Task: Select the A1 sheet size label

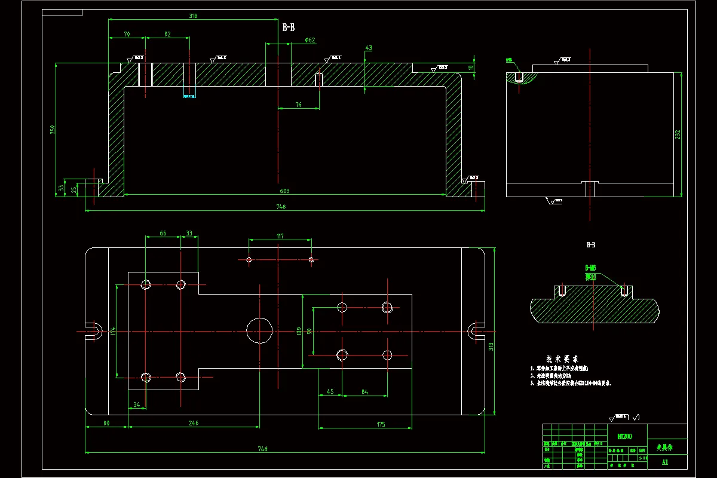Action: point(665,462)
